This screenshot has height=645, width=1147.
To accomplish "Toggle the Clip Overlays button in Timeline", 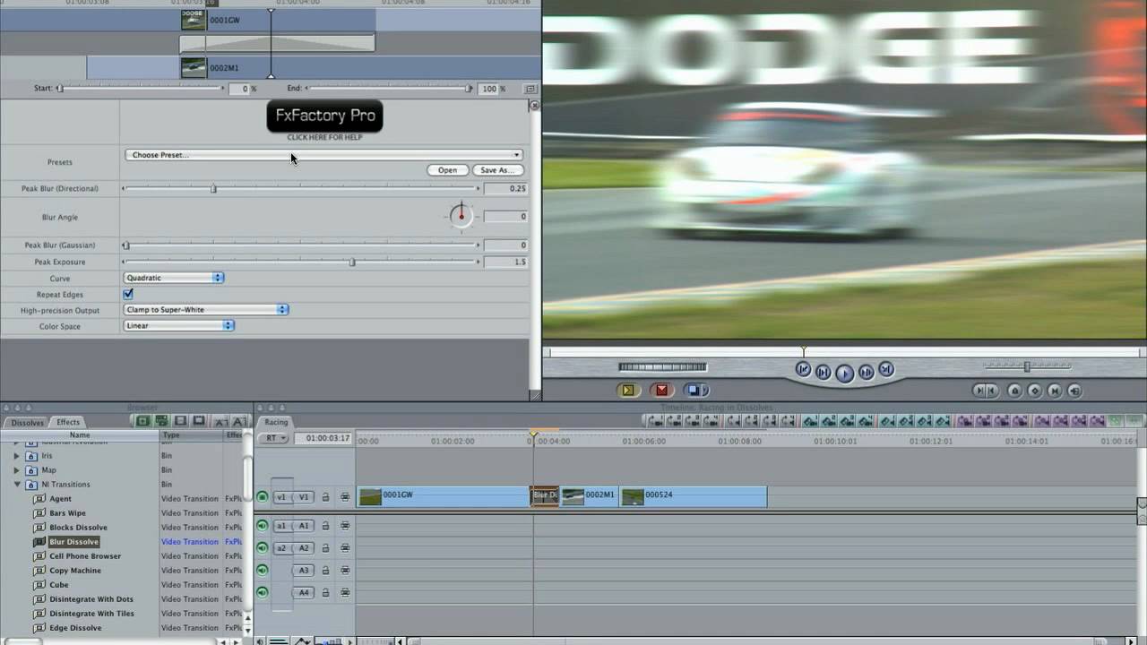I will pyautogui.click(x=302, y=641).
